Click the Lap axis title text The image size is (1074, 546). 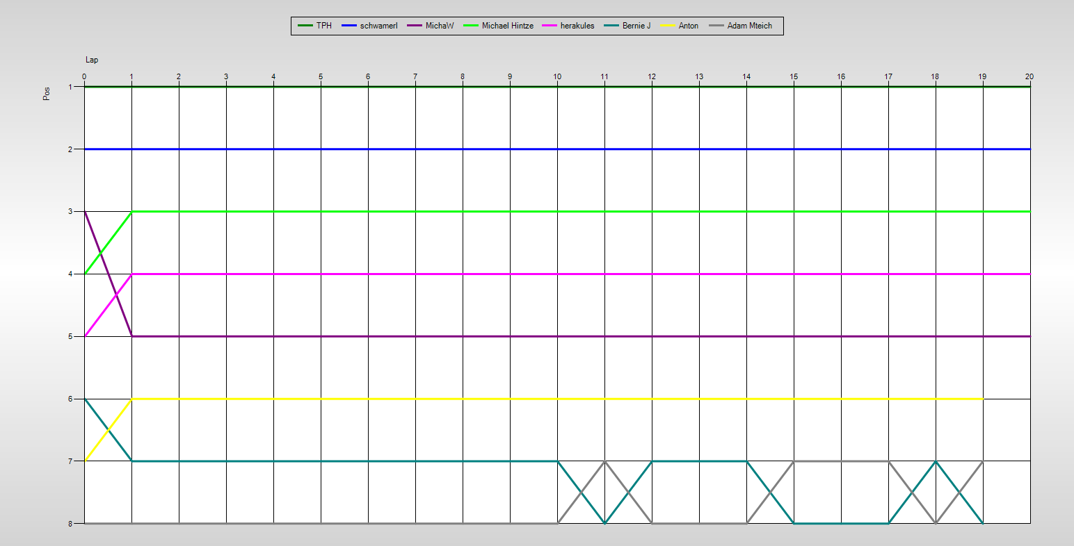click(92, 60)
